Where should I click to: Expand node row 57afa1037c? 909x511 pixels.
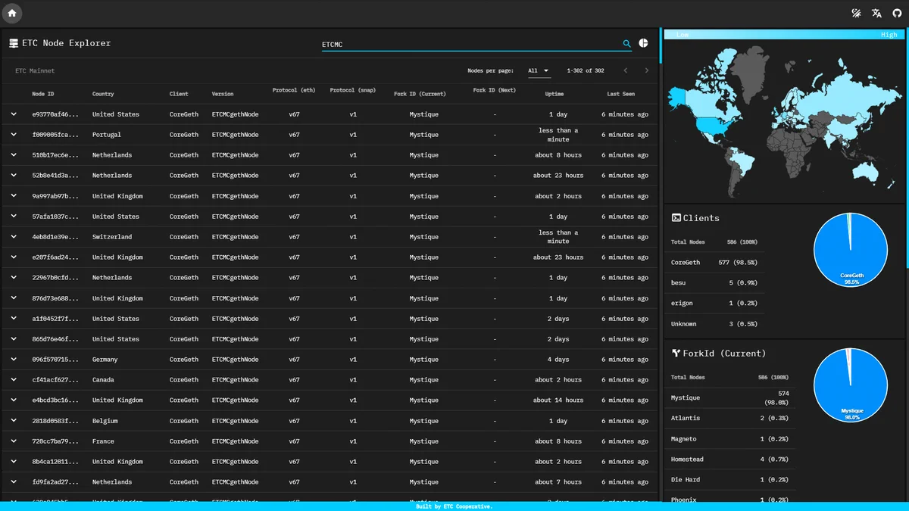(x=14, y=217)
